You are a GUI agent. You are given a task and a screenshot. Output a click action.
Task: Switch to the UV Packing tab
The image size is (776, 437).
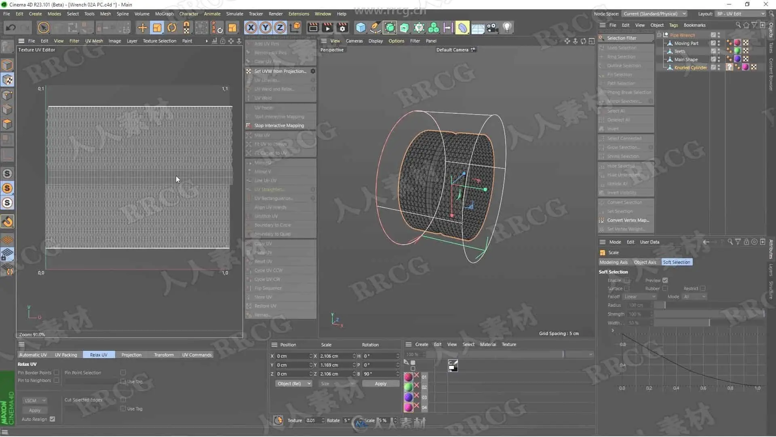[66, 355]
